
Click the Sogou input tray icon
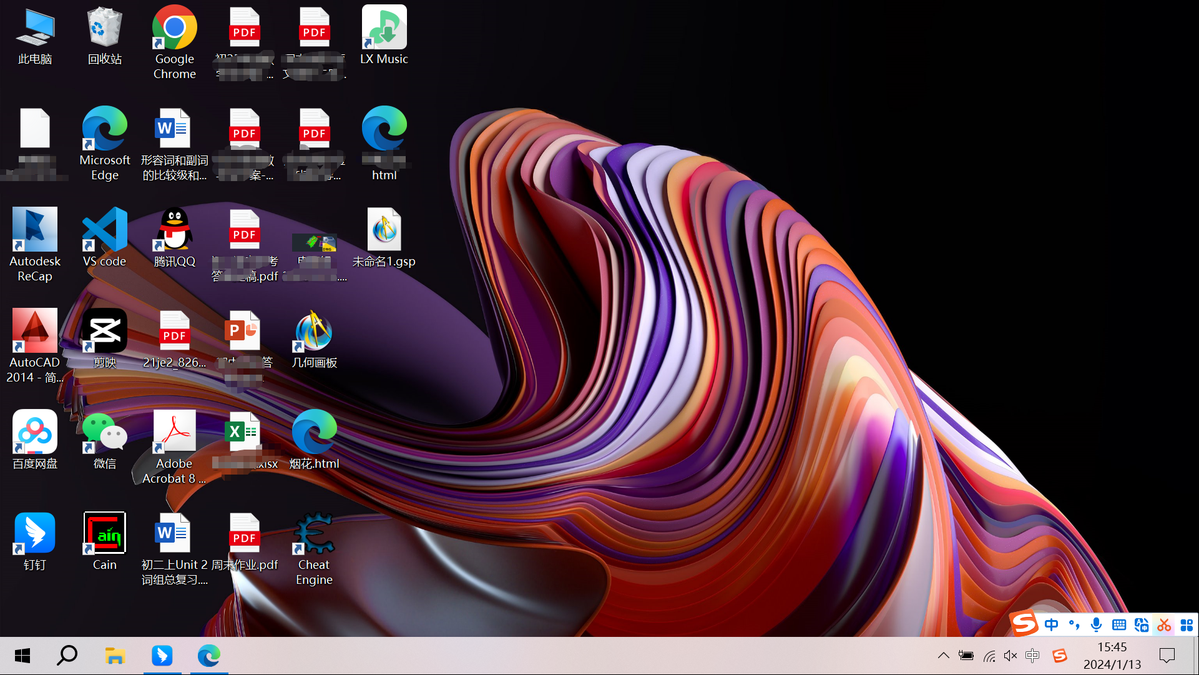1059,656
